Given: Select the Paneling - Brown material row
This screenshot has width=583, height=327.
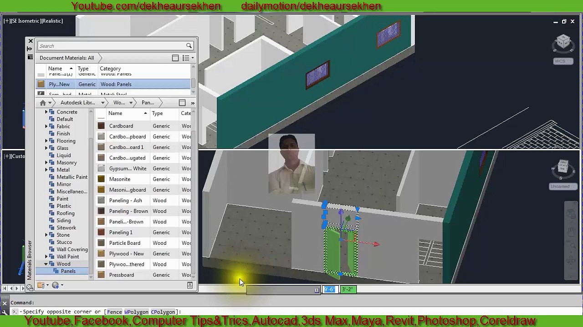Looking at the screenshot, I should click(144, 211).
